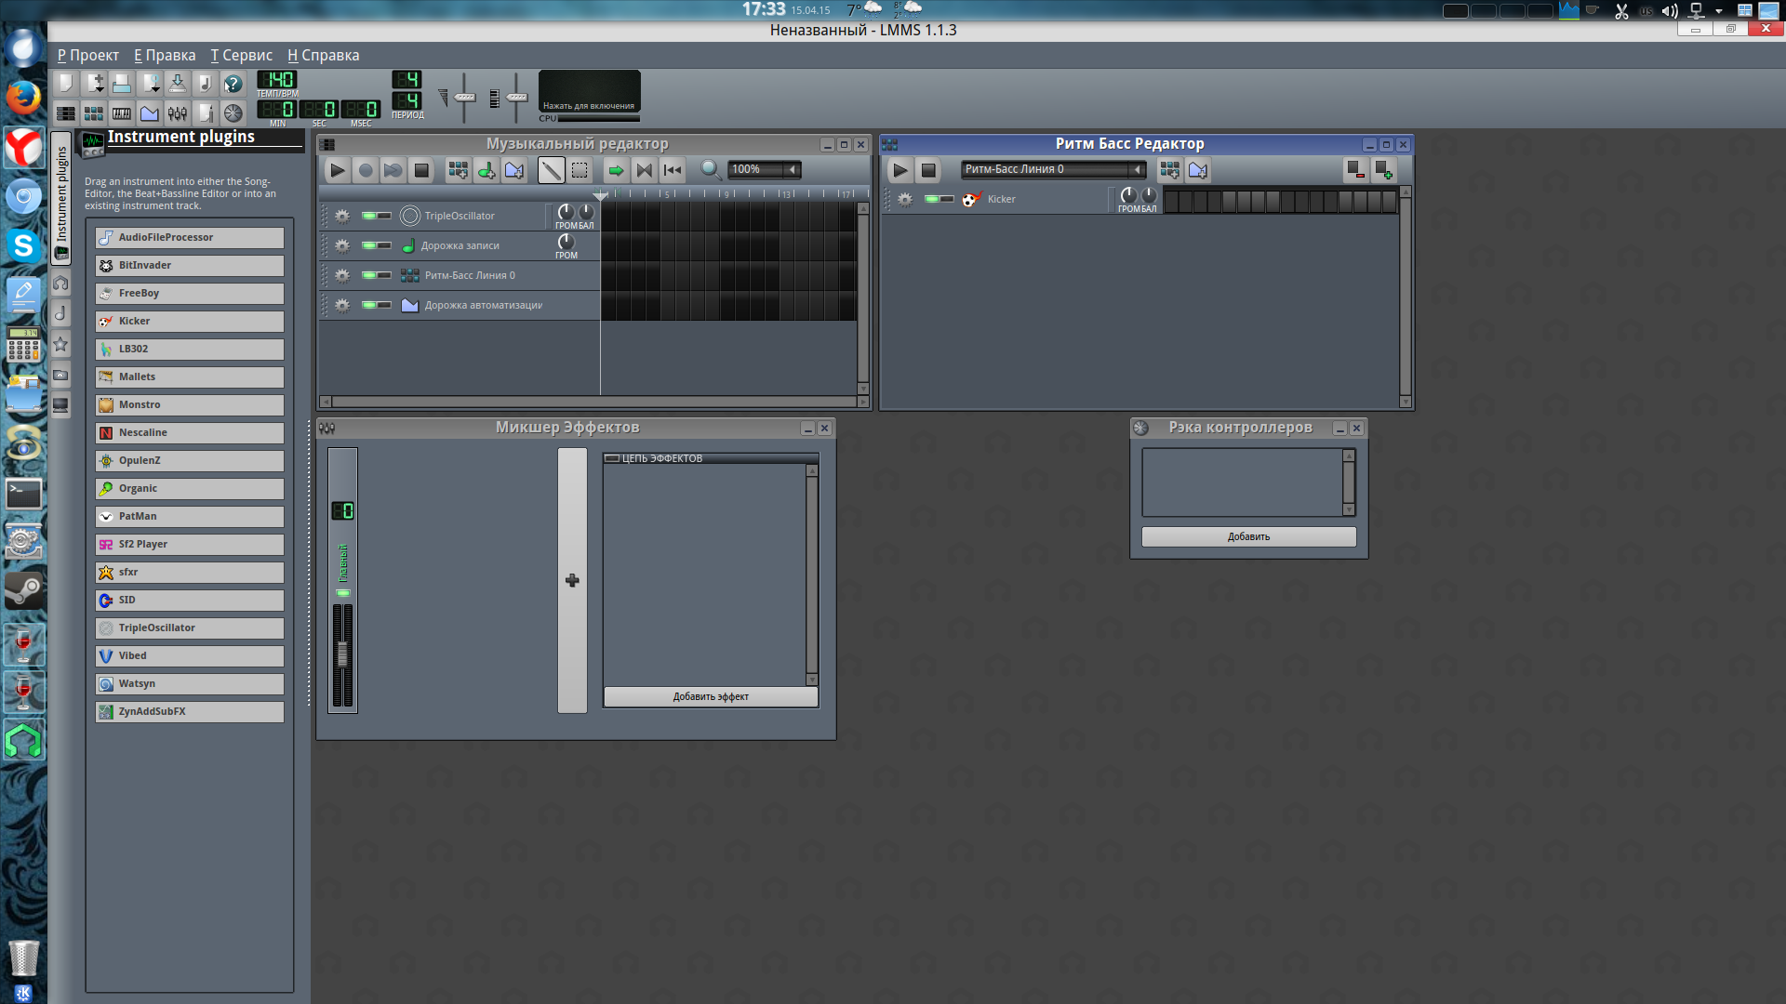
Task: Mute the TripleOscillator track
Action: [x=370, y=216]
